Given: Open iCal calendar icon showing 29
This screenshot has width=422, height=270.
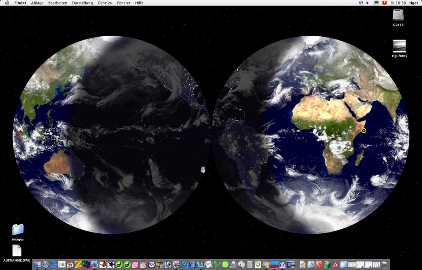Looking at the screenshot, I should (x=70, y=264).
